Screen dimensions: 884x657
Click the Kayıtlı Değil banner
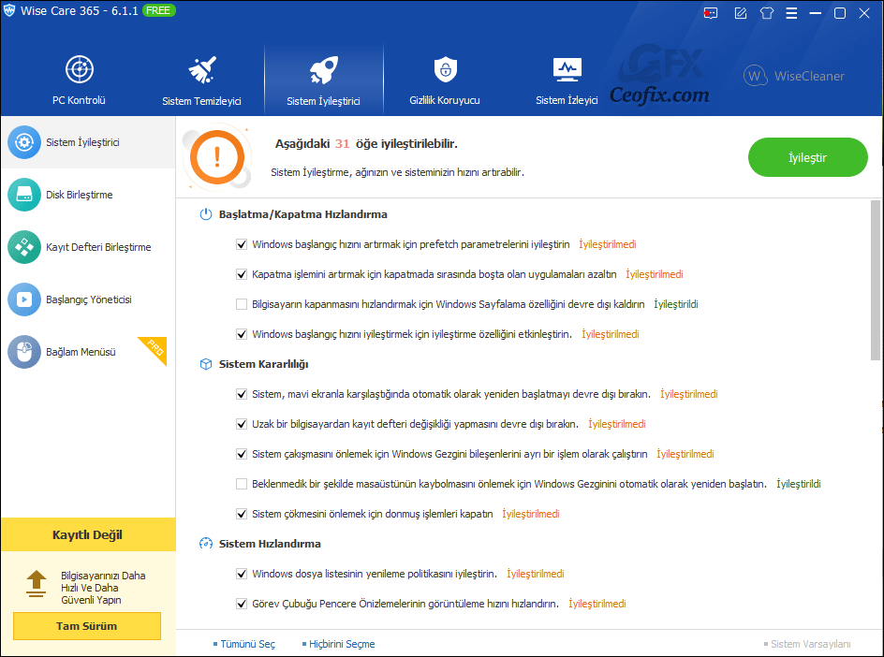88,534
